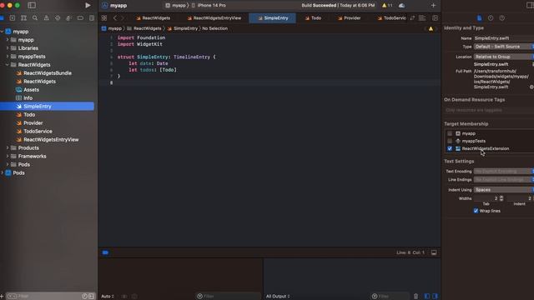Switch to the ReactWidgets tab
Screen dimensions: 534x300
[153, 18]
